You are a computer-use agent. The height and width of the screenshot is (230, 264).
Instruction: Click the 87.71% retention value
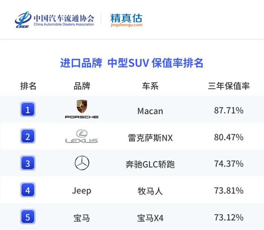(x=229, y=110)
